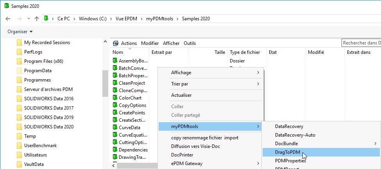Open the Organiser dropdown

pos(20,32)
